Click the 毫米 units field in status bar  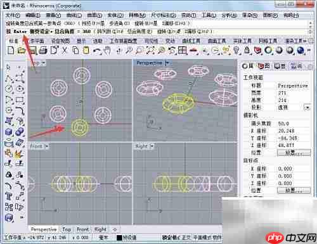pyautogui.click(x=103, y=238)
